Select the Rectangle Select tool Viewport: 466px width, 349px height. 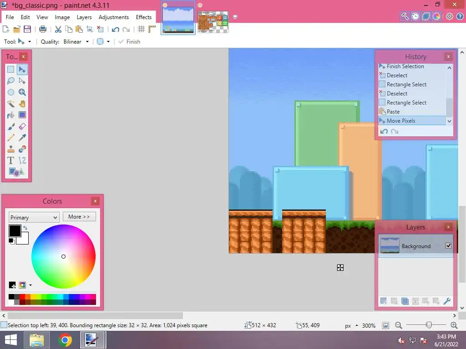[11, 70]
